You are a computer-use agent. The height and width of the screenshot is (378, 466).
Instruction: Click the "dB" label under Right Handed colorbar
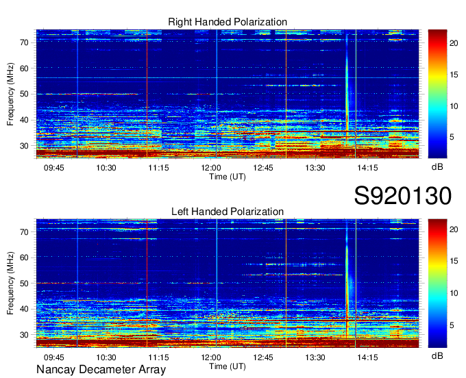point(437,167)
